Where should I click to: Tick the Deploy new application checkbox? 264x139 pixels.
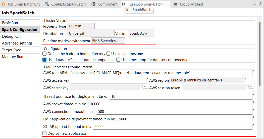point(45,133)
